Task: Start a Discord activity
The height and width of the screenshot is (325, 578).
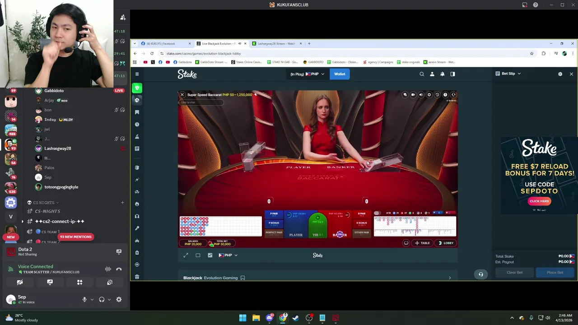Action: click(x=79, y=282)
